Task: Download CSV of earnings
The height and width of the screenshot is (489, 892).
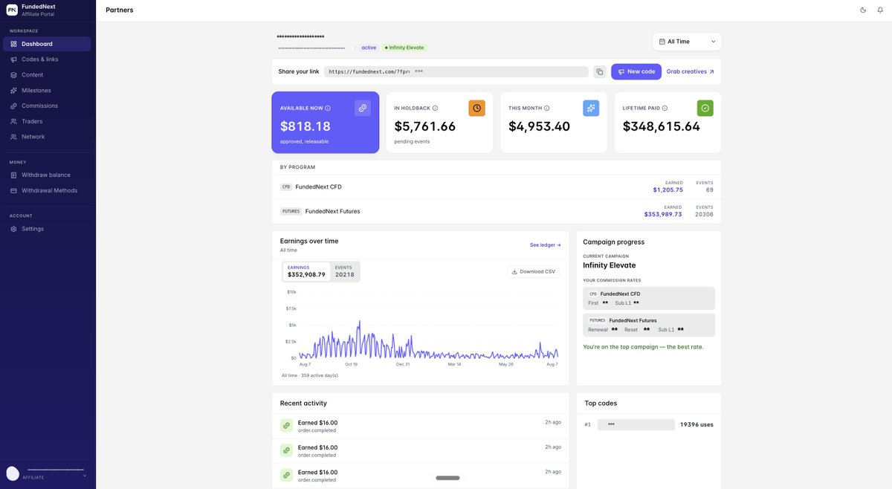Action: click(534, 271)
